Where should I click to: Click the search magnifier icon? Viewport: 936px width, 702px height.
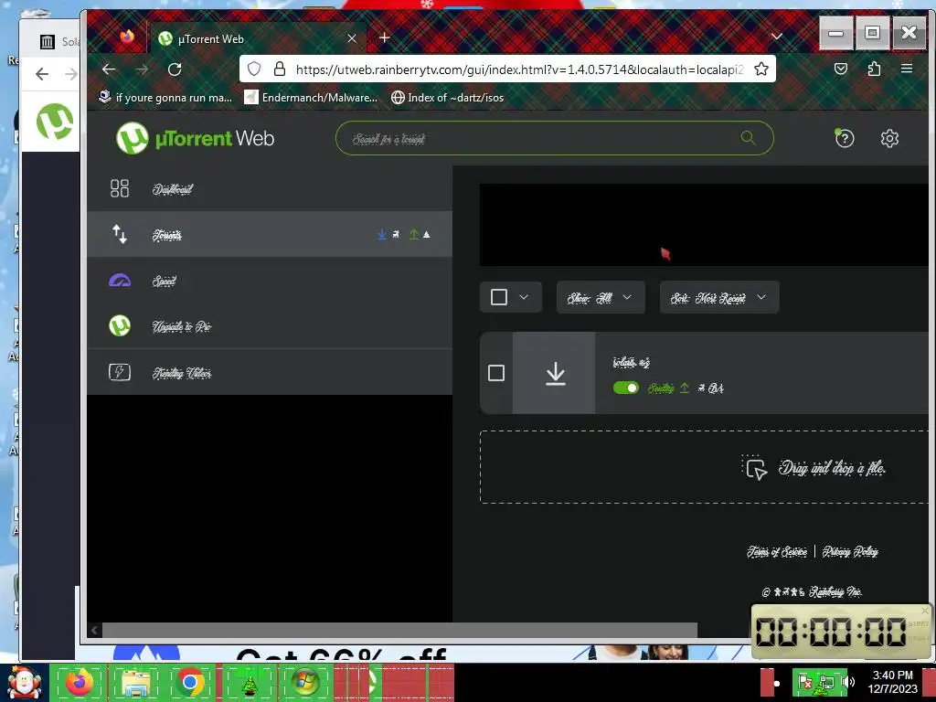748,138
